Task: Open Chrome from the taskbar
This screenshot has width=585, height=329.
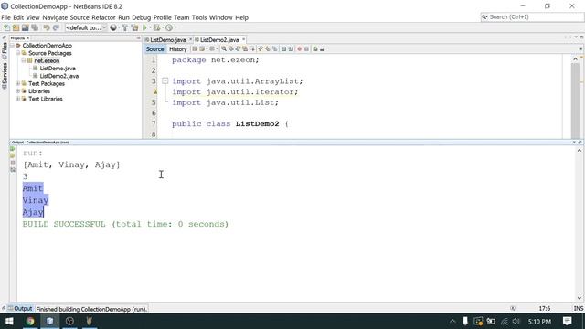Action: tap(30, 321)
